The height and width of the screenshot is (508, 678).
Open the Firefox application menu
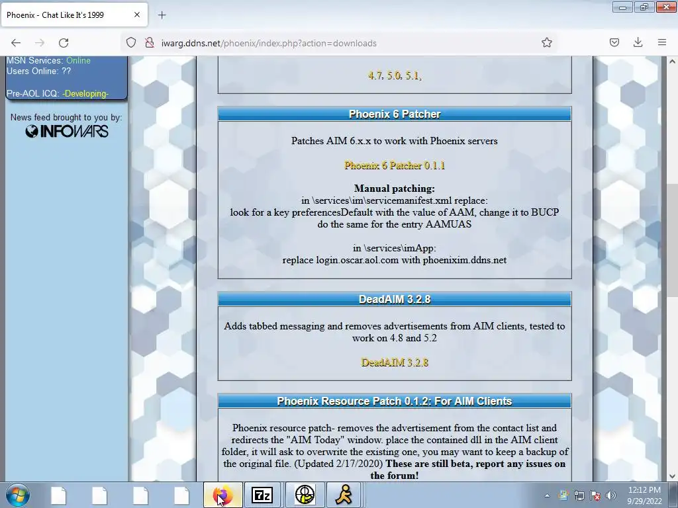click(662, 43)
